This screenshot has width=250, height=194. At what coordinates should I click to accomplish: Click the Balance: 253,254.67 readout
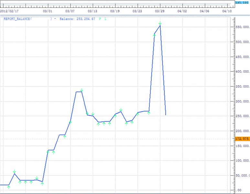[77, 19]
